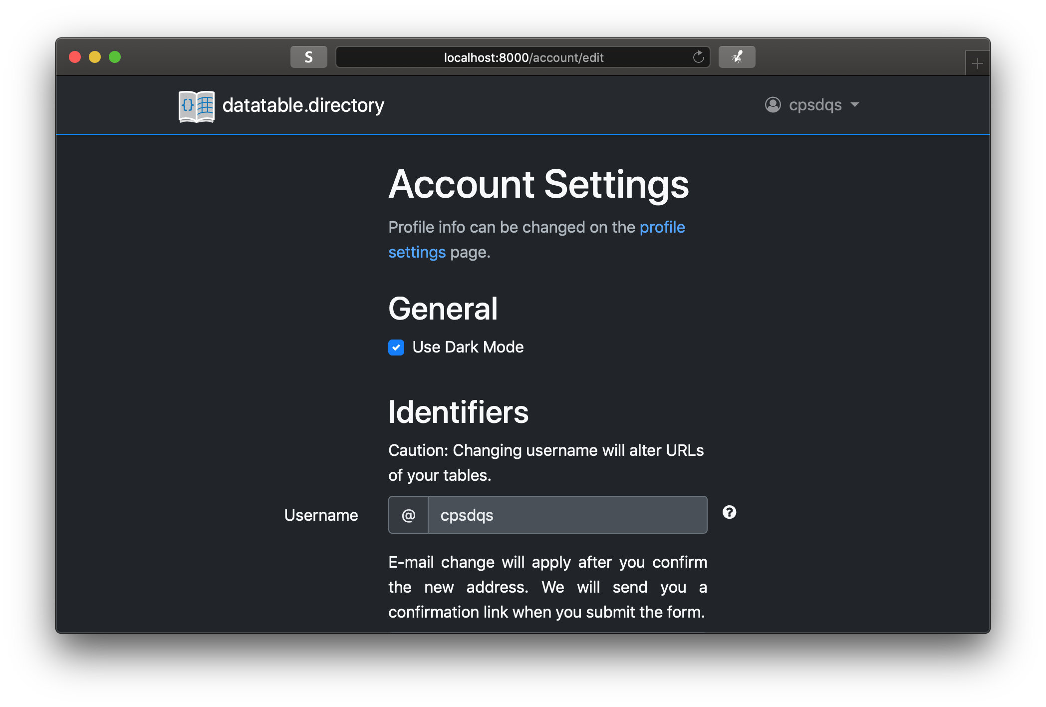
Task: Uncheck the Use Dark Mode checkbox
Action: click(396, 348)
